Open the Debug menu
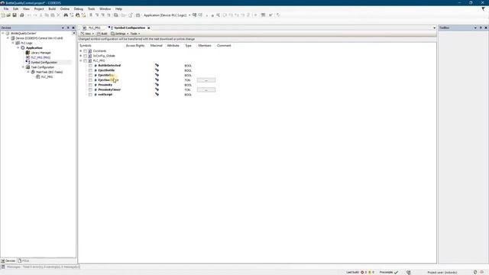The image size is (489, 275). coord(79,9)
